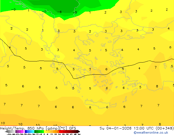
Task: Click the bright red swatch above 24
Action: (x=60, y=131)
